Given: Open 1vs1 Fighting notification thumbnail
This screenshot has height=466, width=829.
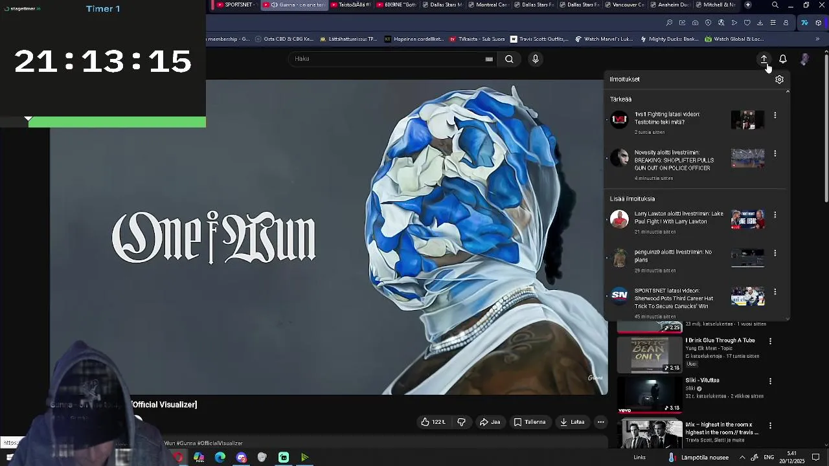Looking at the screenshot, I should (747, 120).
